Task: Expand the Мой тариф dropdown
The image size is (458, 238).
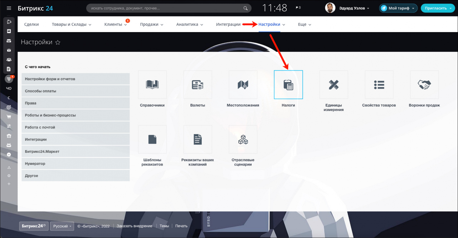Action: click(x=398, y=8)
